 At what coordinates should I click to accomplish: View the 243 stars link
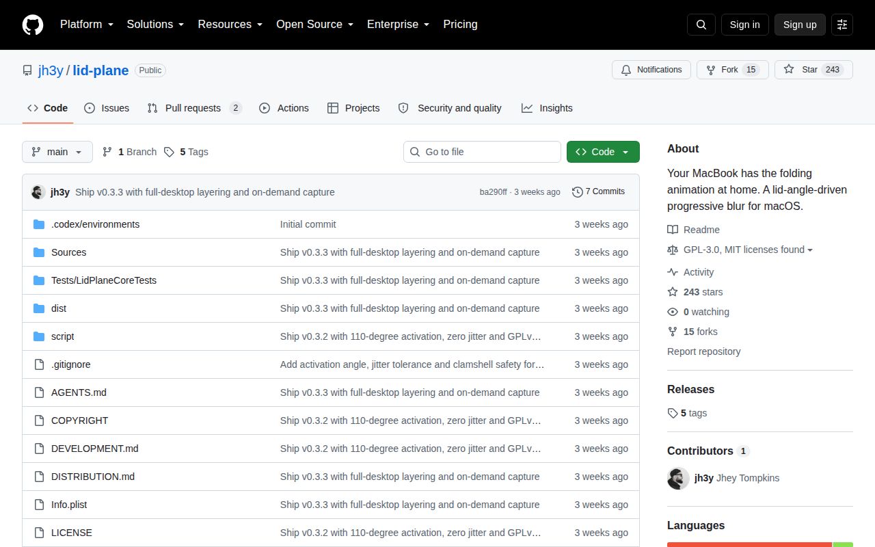tap(695, 292)
